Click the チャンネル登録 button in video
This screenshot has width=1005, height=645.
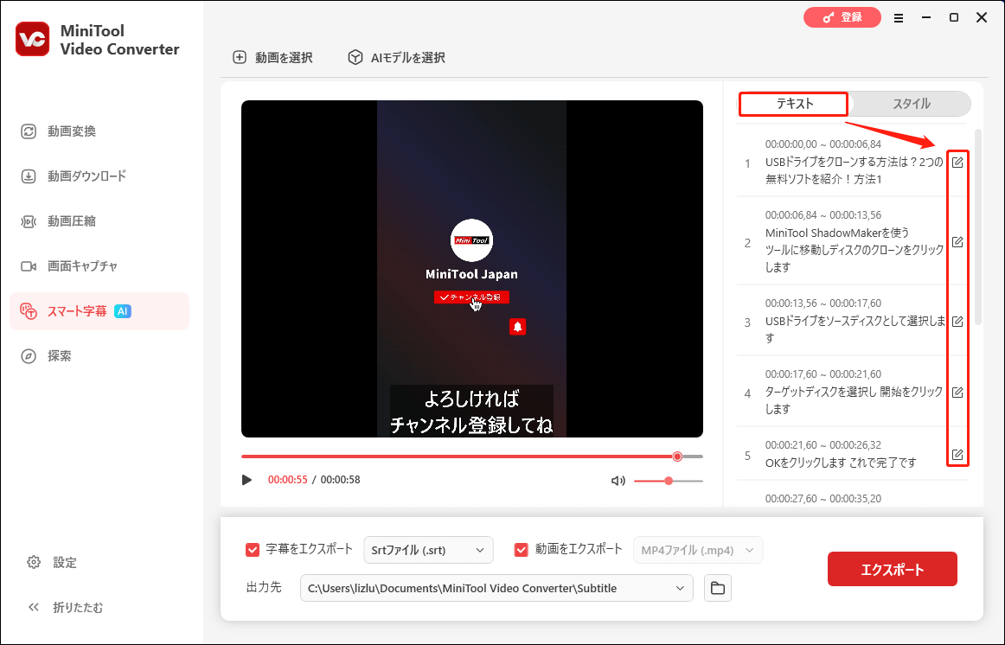tap(471, 297)
